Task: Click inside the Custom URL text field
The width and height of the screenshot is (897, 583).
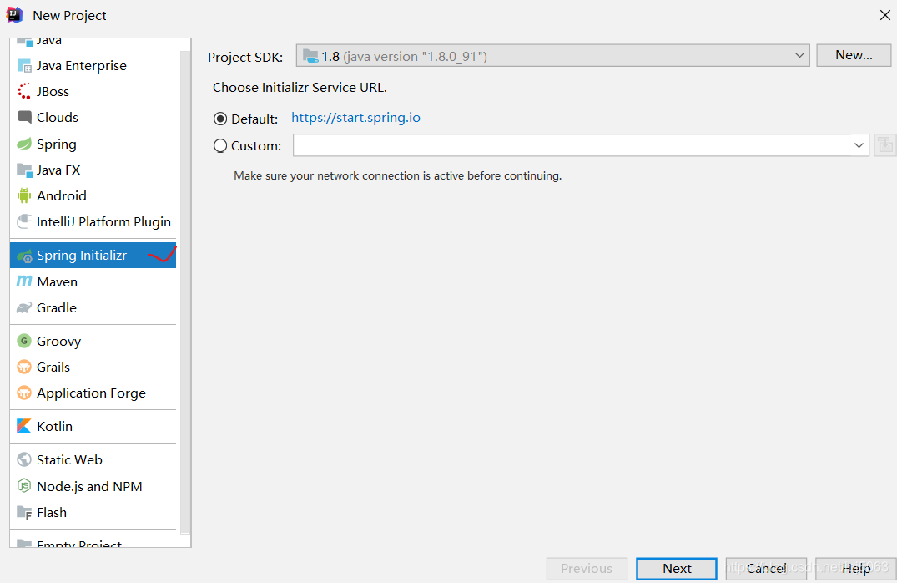Action: tap(572, 145)
